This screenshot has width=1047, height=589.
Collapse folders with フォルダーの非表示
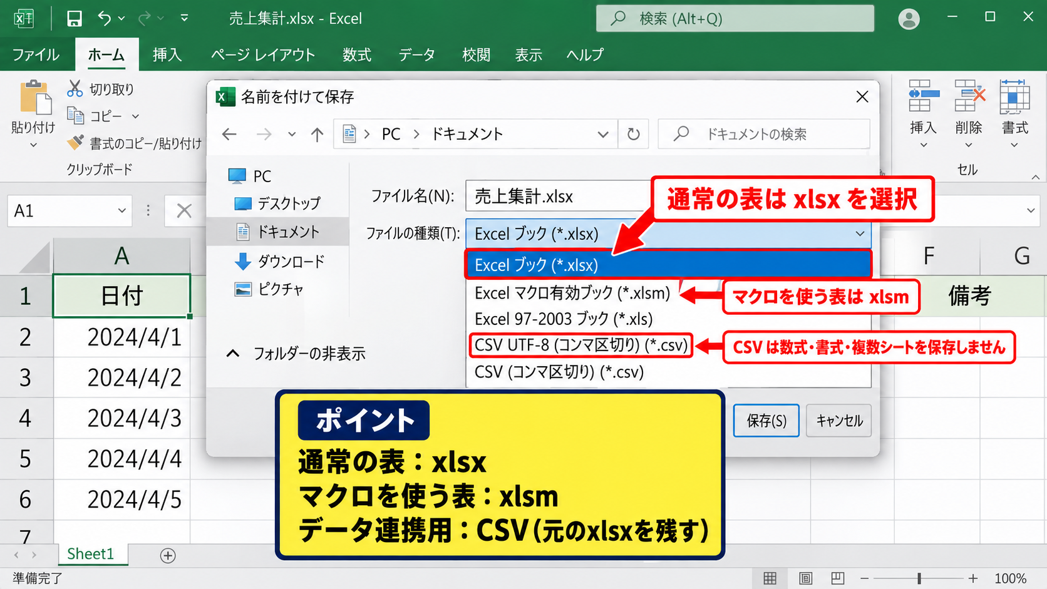coord(296,354)
